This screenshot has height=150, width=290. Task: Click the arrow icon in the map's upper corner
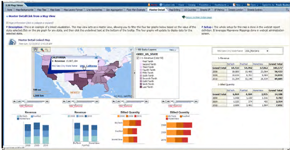[131, 50]
